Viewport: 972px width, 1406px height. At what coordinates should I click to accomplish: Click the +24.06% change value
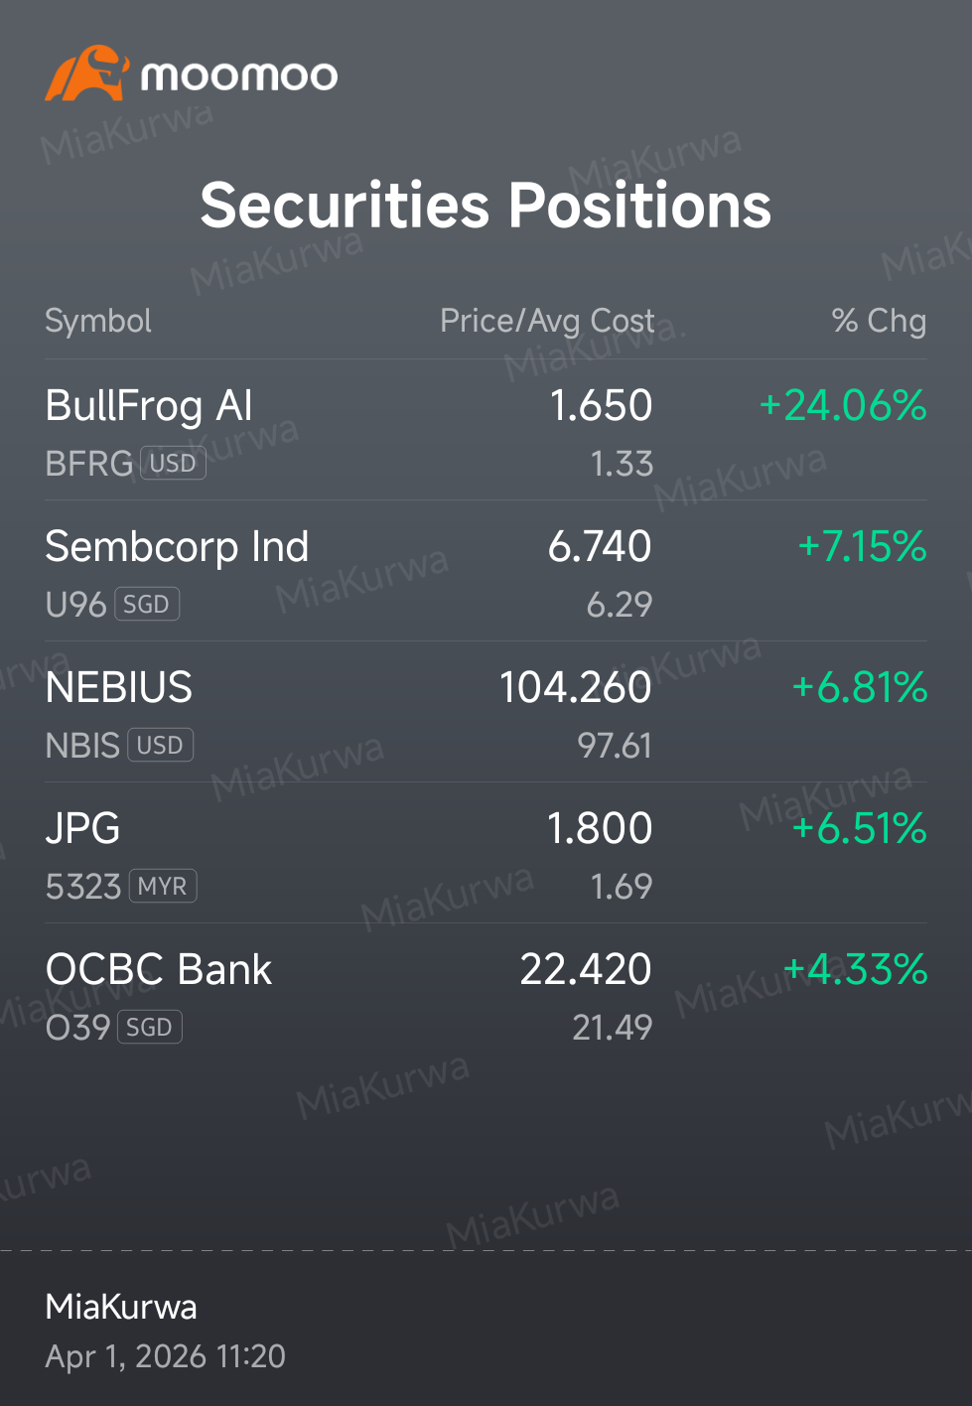point(842,406)
